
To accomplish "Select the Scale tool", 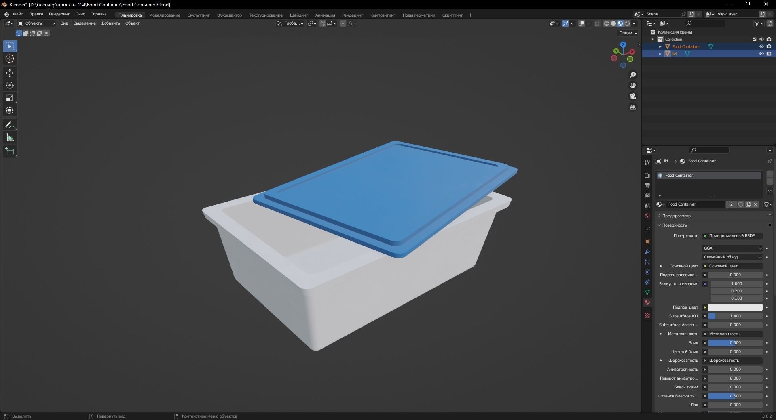I will [x=10, y=98].
